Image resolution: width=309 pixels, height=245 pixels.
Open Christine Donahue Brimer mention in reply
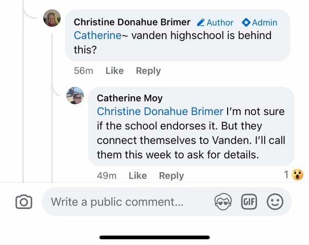point(160,111)
